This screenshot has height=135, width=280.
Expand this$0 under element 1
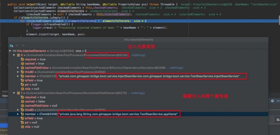pos(18,110)
